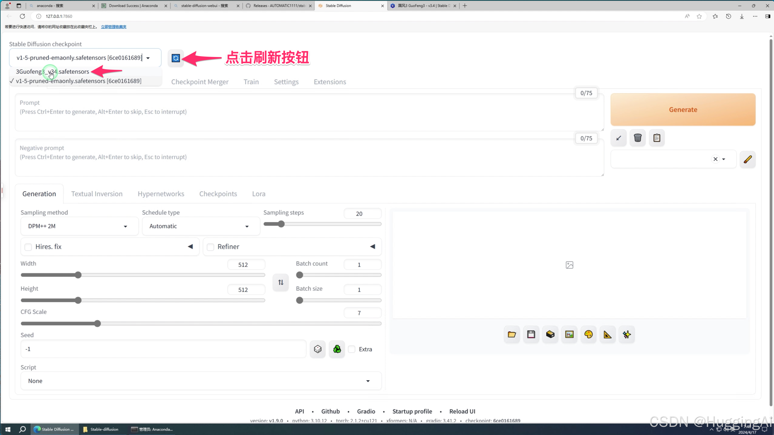Enable the Refiner checkbox
This screenshot has height=435, width=774.
pos(210,247)
